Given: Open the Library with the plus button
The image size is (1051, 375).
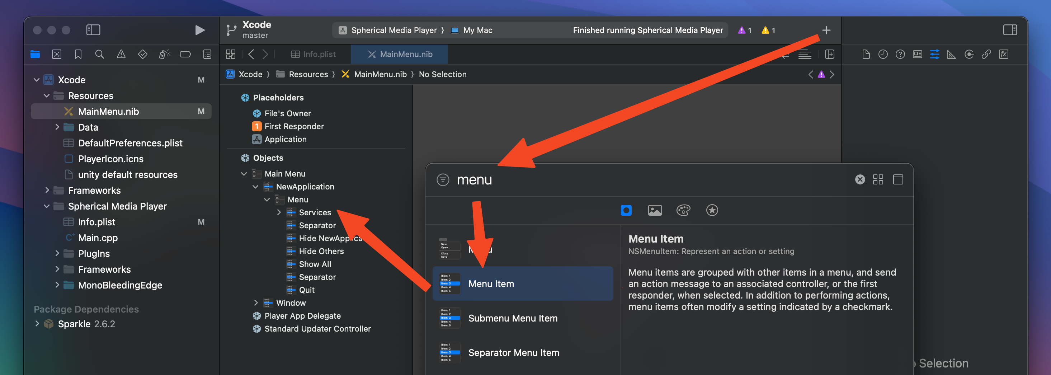Looking at the screenshot, I should (826, 30).
